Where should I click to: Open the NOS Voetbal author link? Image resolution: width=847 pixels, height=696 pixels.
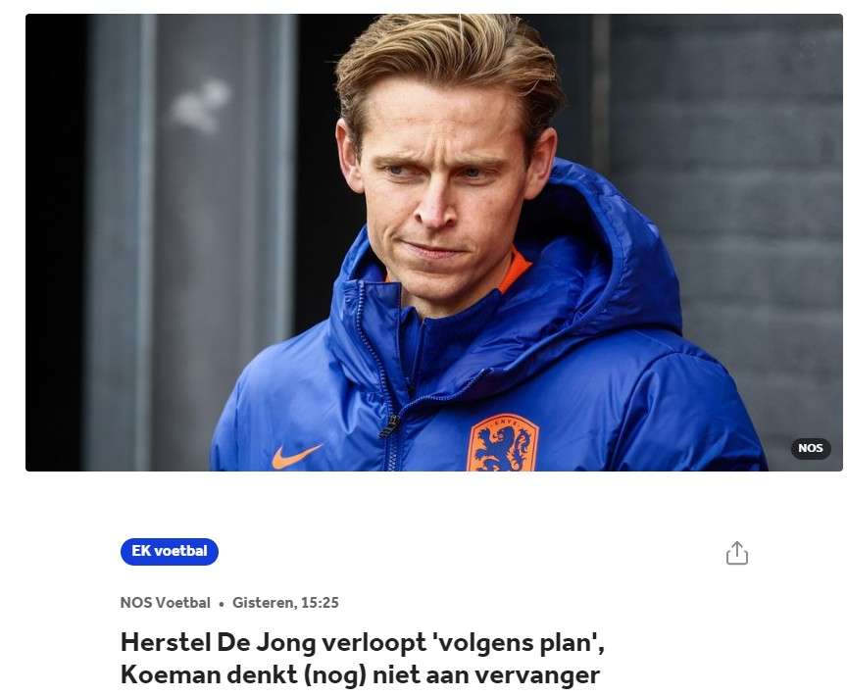[x=166, y=603]
